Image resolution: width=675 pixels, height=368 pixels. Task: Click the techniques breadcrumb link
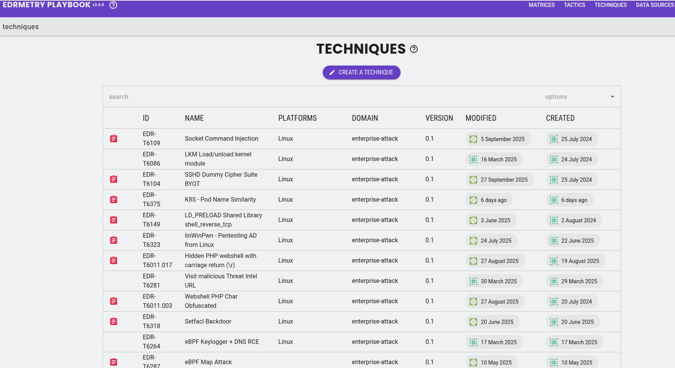pos(21,27)
